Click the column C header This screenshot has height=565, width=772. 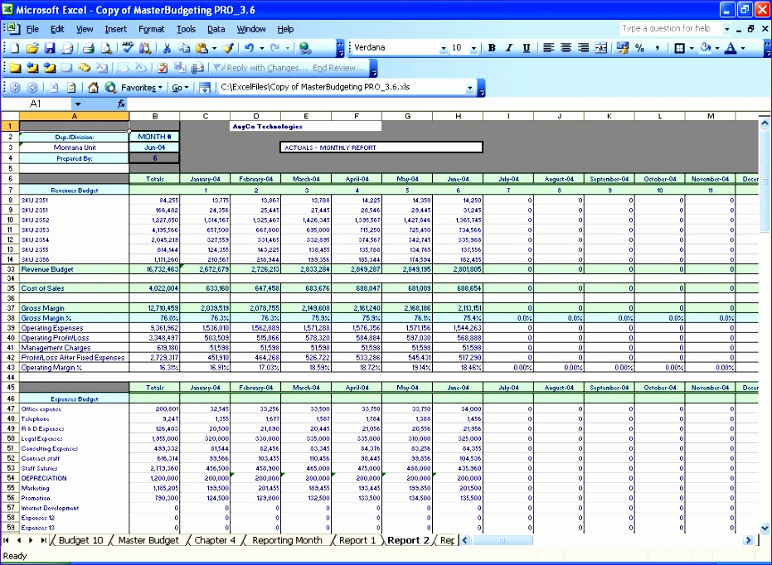coord(206,116)
